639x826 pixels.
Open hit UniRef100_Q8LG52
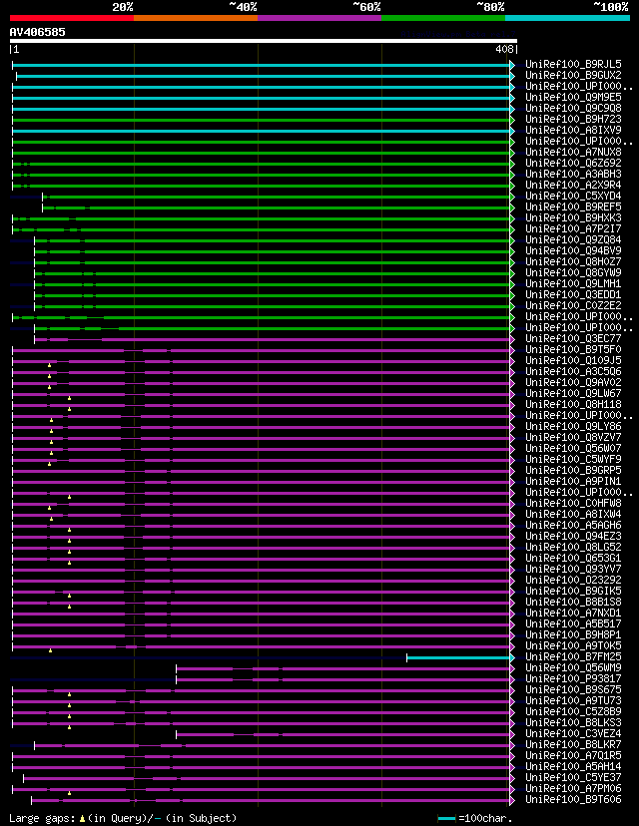coord(573,548)
